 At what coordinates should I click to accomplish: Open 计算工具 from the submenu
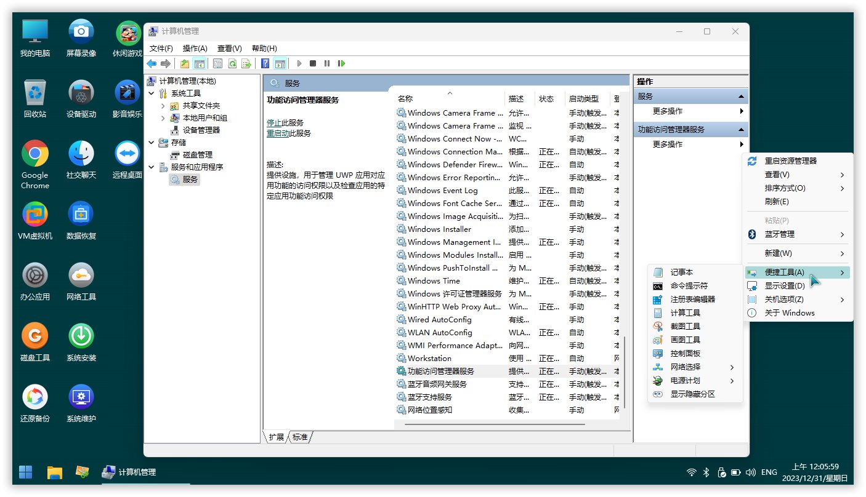point(695,312)
